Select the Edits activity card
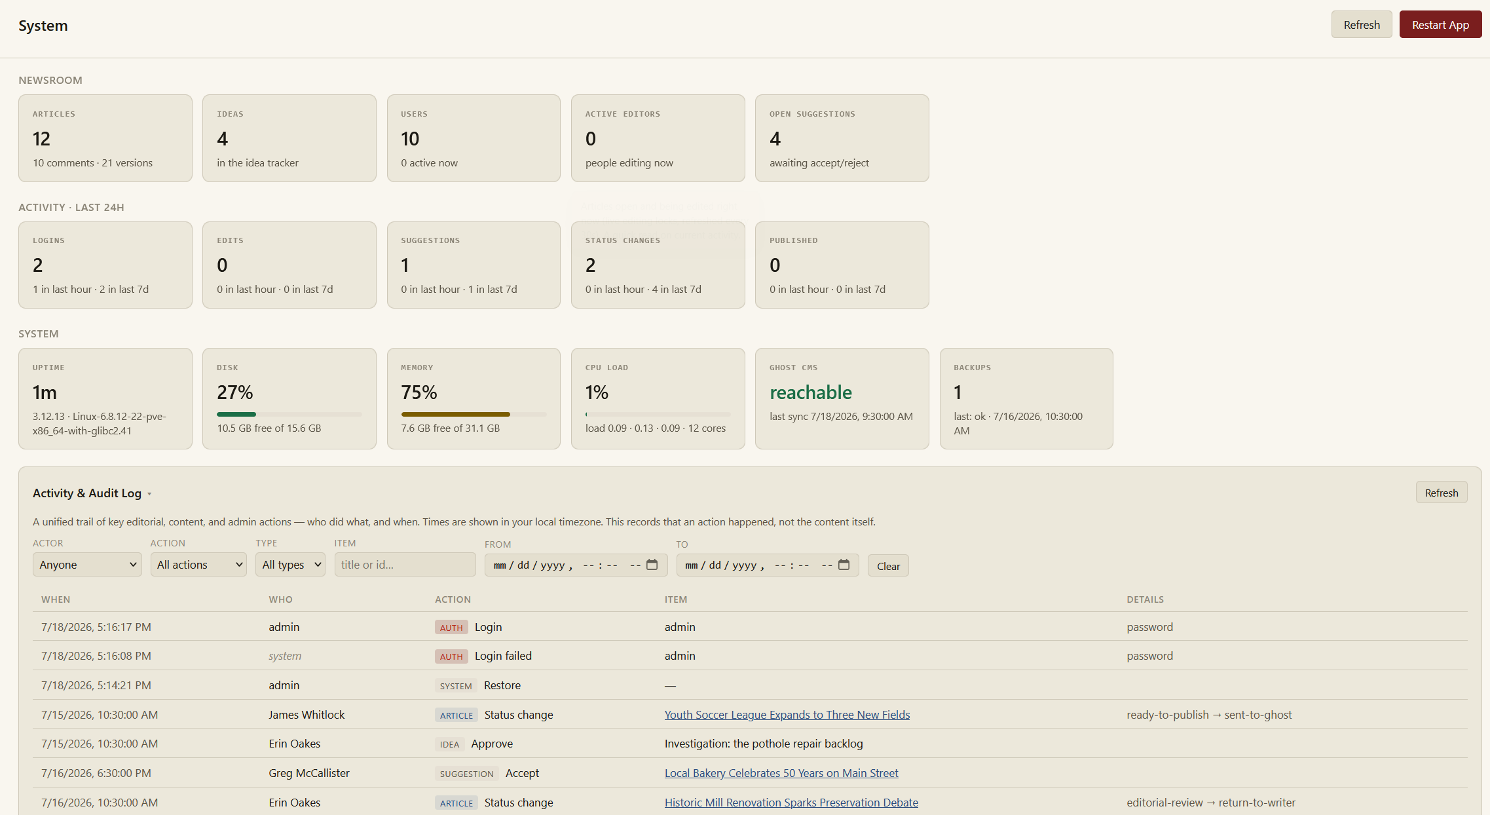 (289, 265)
